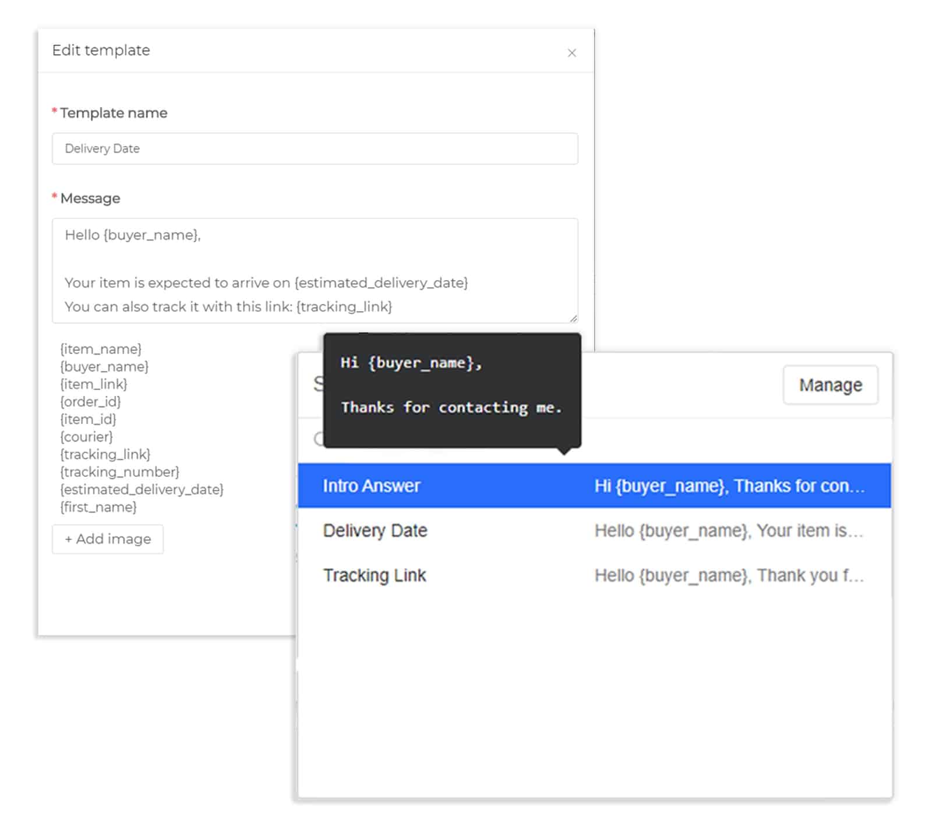Insert the {estimated_delivery_date} placeholder

pyautogui.click(x=140, y=489)
